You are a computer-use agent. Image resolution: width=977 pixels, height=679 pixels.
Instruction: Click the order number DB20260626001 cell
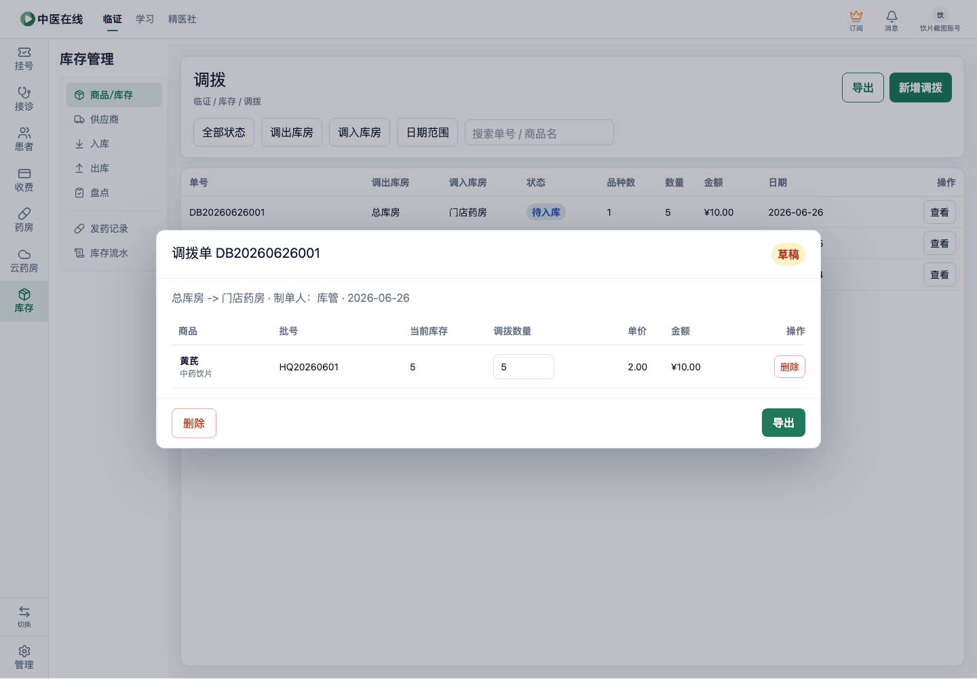227,212
